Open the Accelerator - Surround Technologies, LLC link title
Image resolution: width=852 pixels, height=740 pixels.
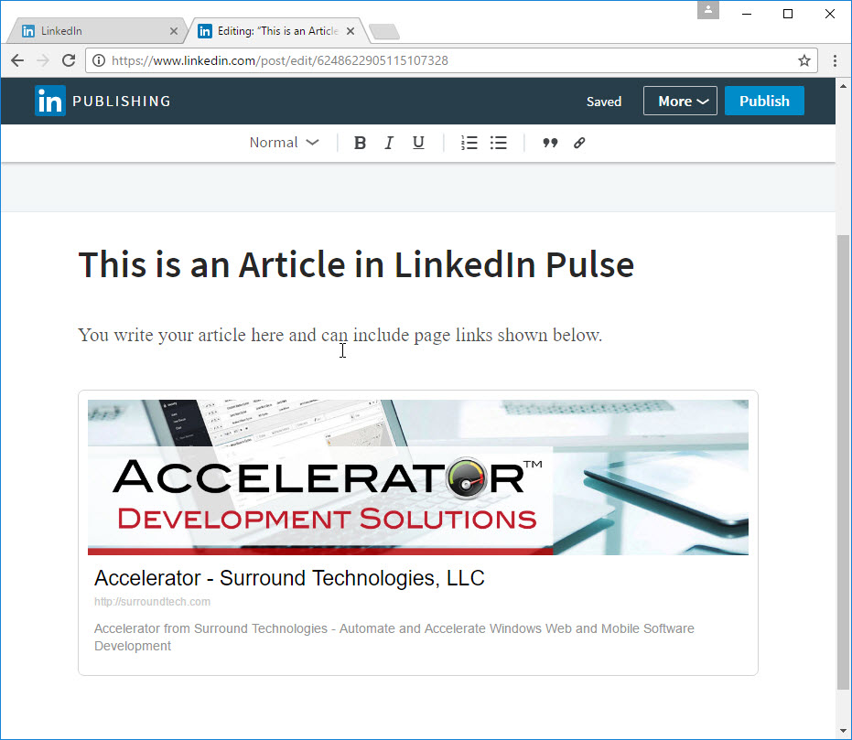(x=289, y=578)
